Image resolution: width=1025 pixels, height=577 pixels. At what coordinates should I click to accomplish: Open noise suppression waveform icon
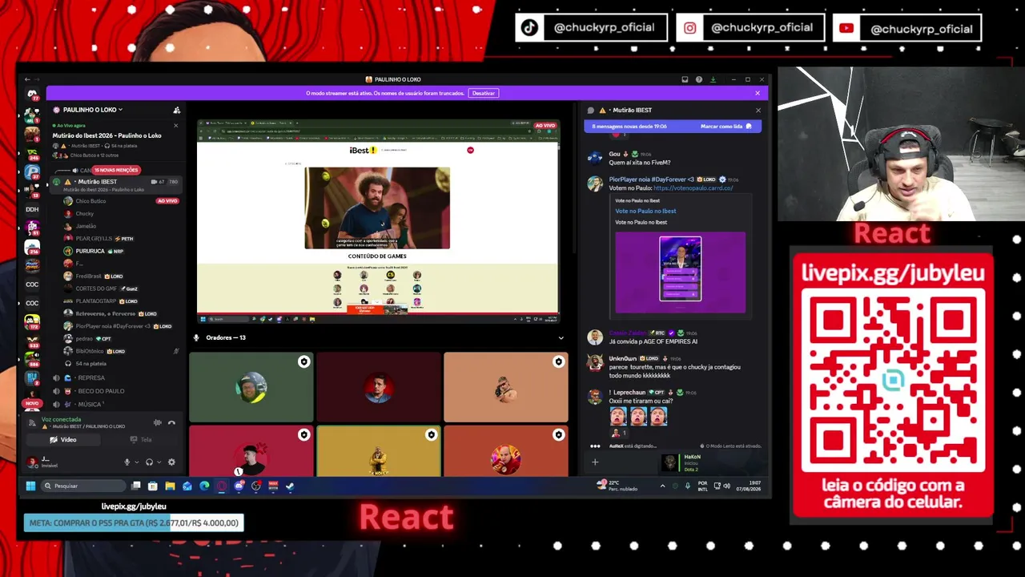158,422
